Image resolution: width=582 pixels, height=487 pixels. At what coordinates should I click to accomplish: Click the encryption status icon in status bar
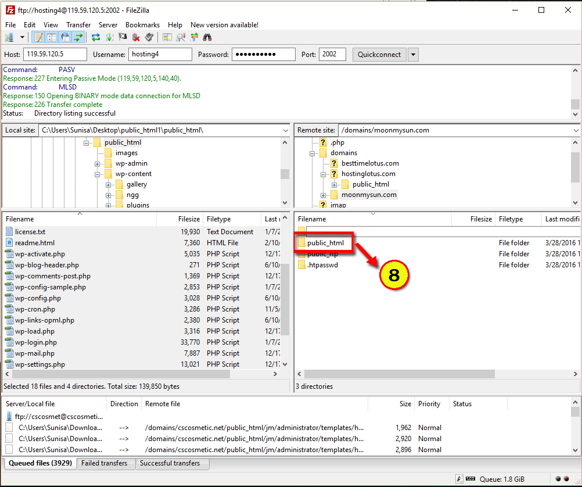459,479
